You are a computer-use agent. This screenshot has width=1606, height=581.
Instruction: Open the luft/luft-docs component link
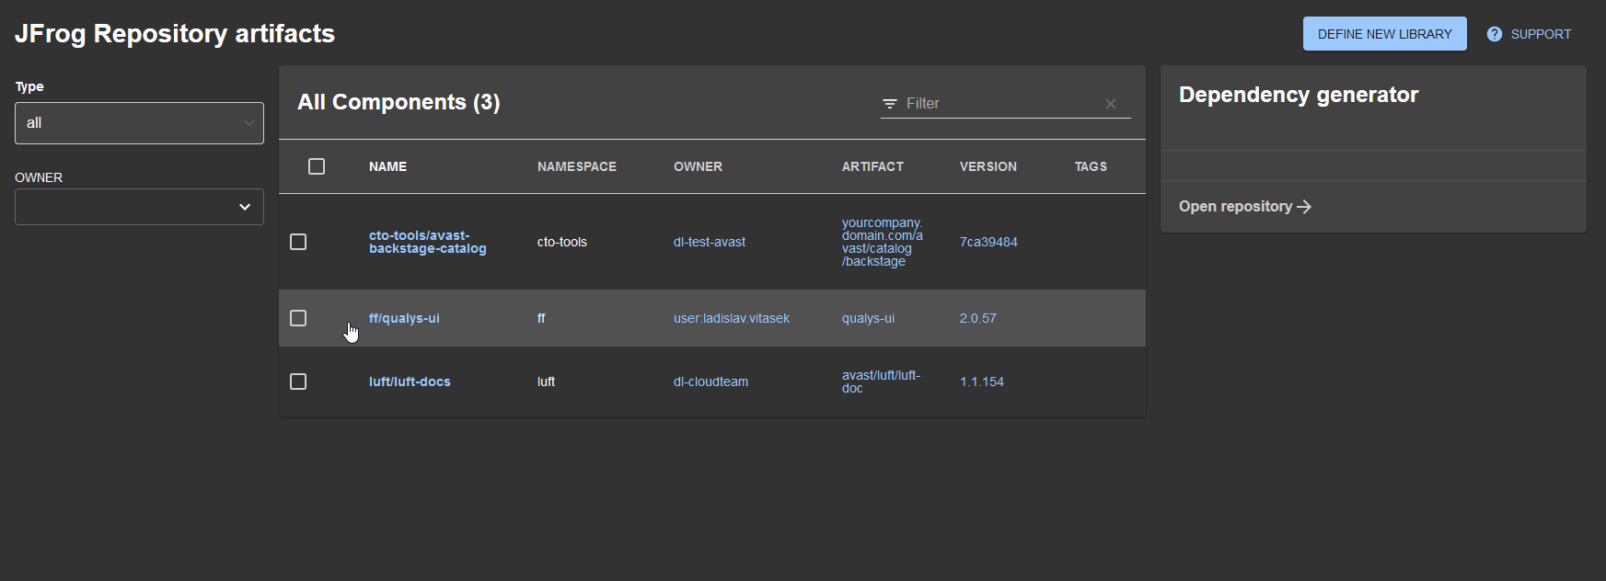coord(410,382)
